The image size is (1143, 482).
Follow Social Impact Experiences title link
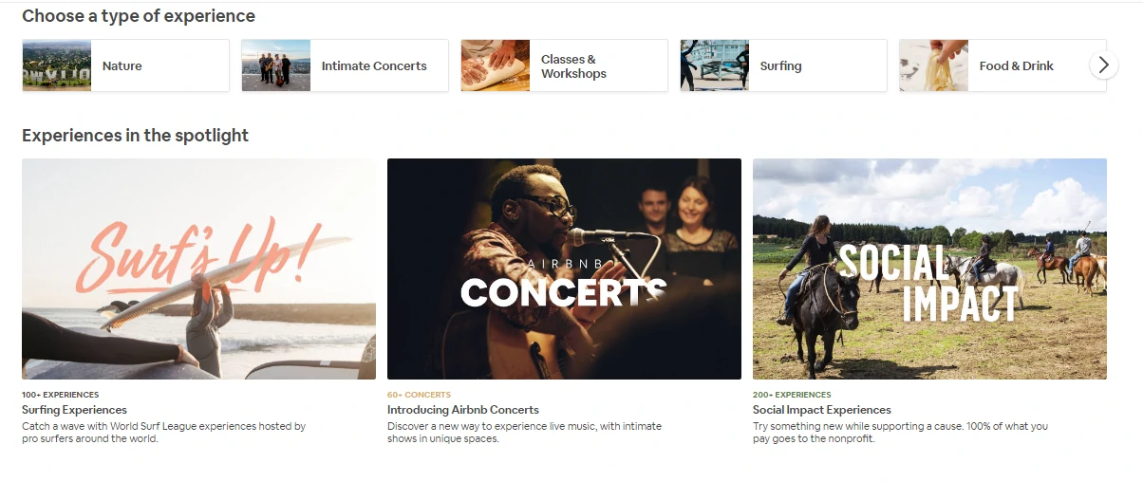(822, 410)
